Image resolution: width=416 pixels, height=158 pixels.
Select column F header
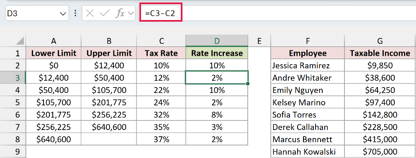pos(308,41)
